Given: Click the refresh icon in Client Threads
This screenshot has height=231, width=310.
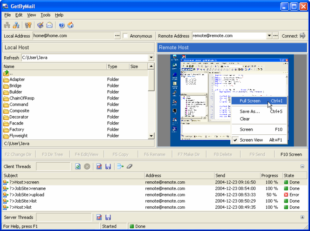Looking at the screenshot, I should click(x=78, y=166).
